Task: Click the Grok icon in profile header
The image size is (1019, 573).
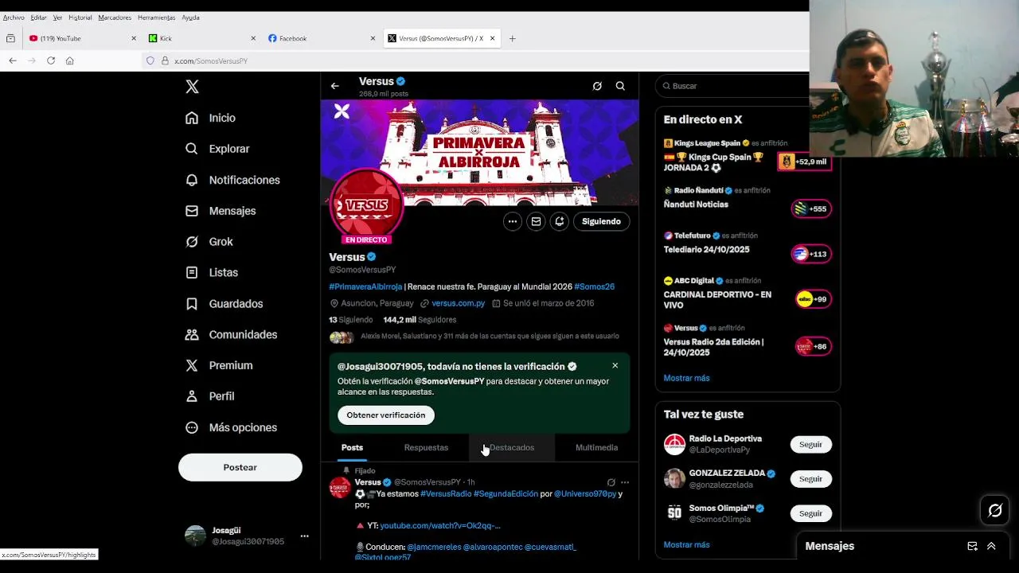Action: tap(597, 86)
